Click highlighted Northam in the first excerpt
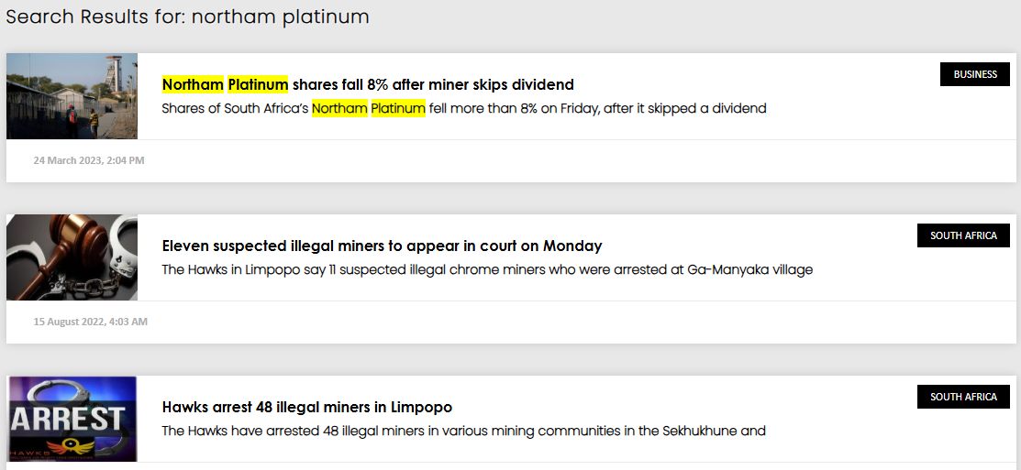The image size is (1021, 470). 339,108
